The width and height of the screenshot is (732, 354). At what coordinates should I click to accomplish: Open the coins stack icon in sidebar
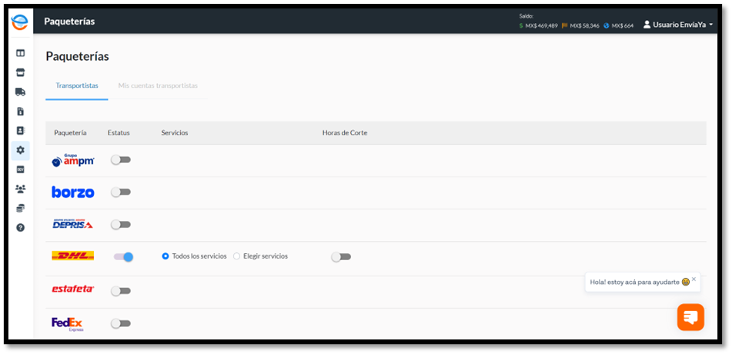(21, 209)
